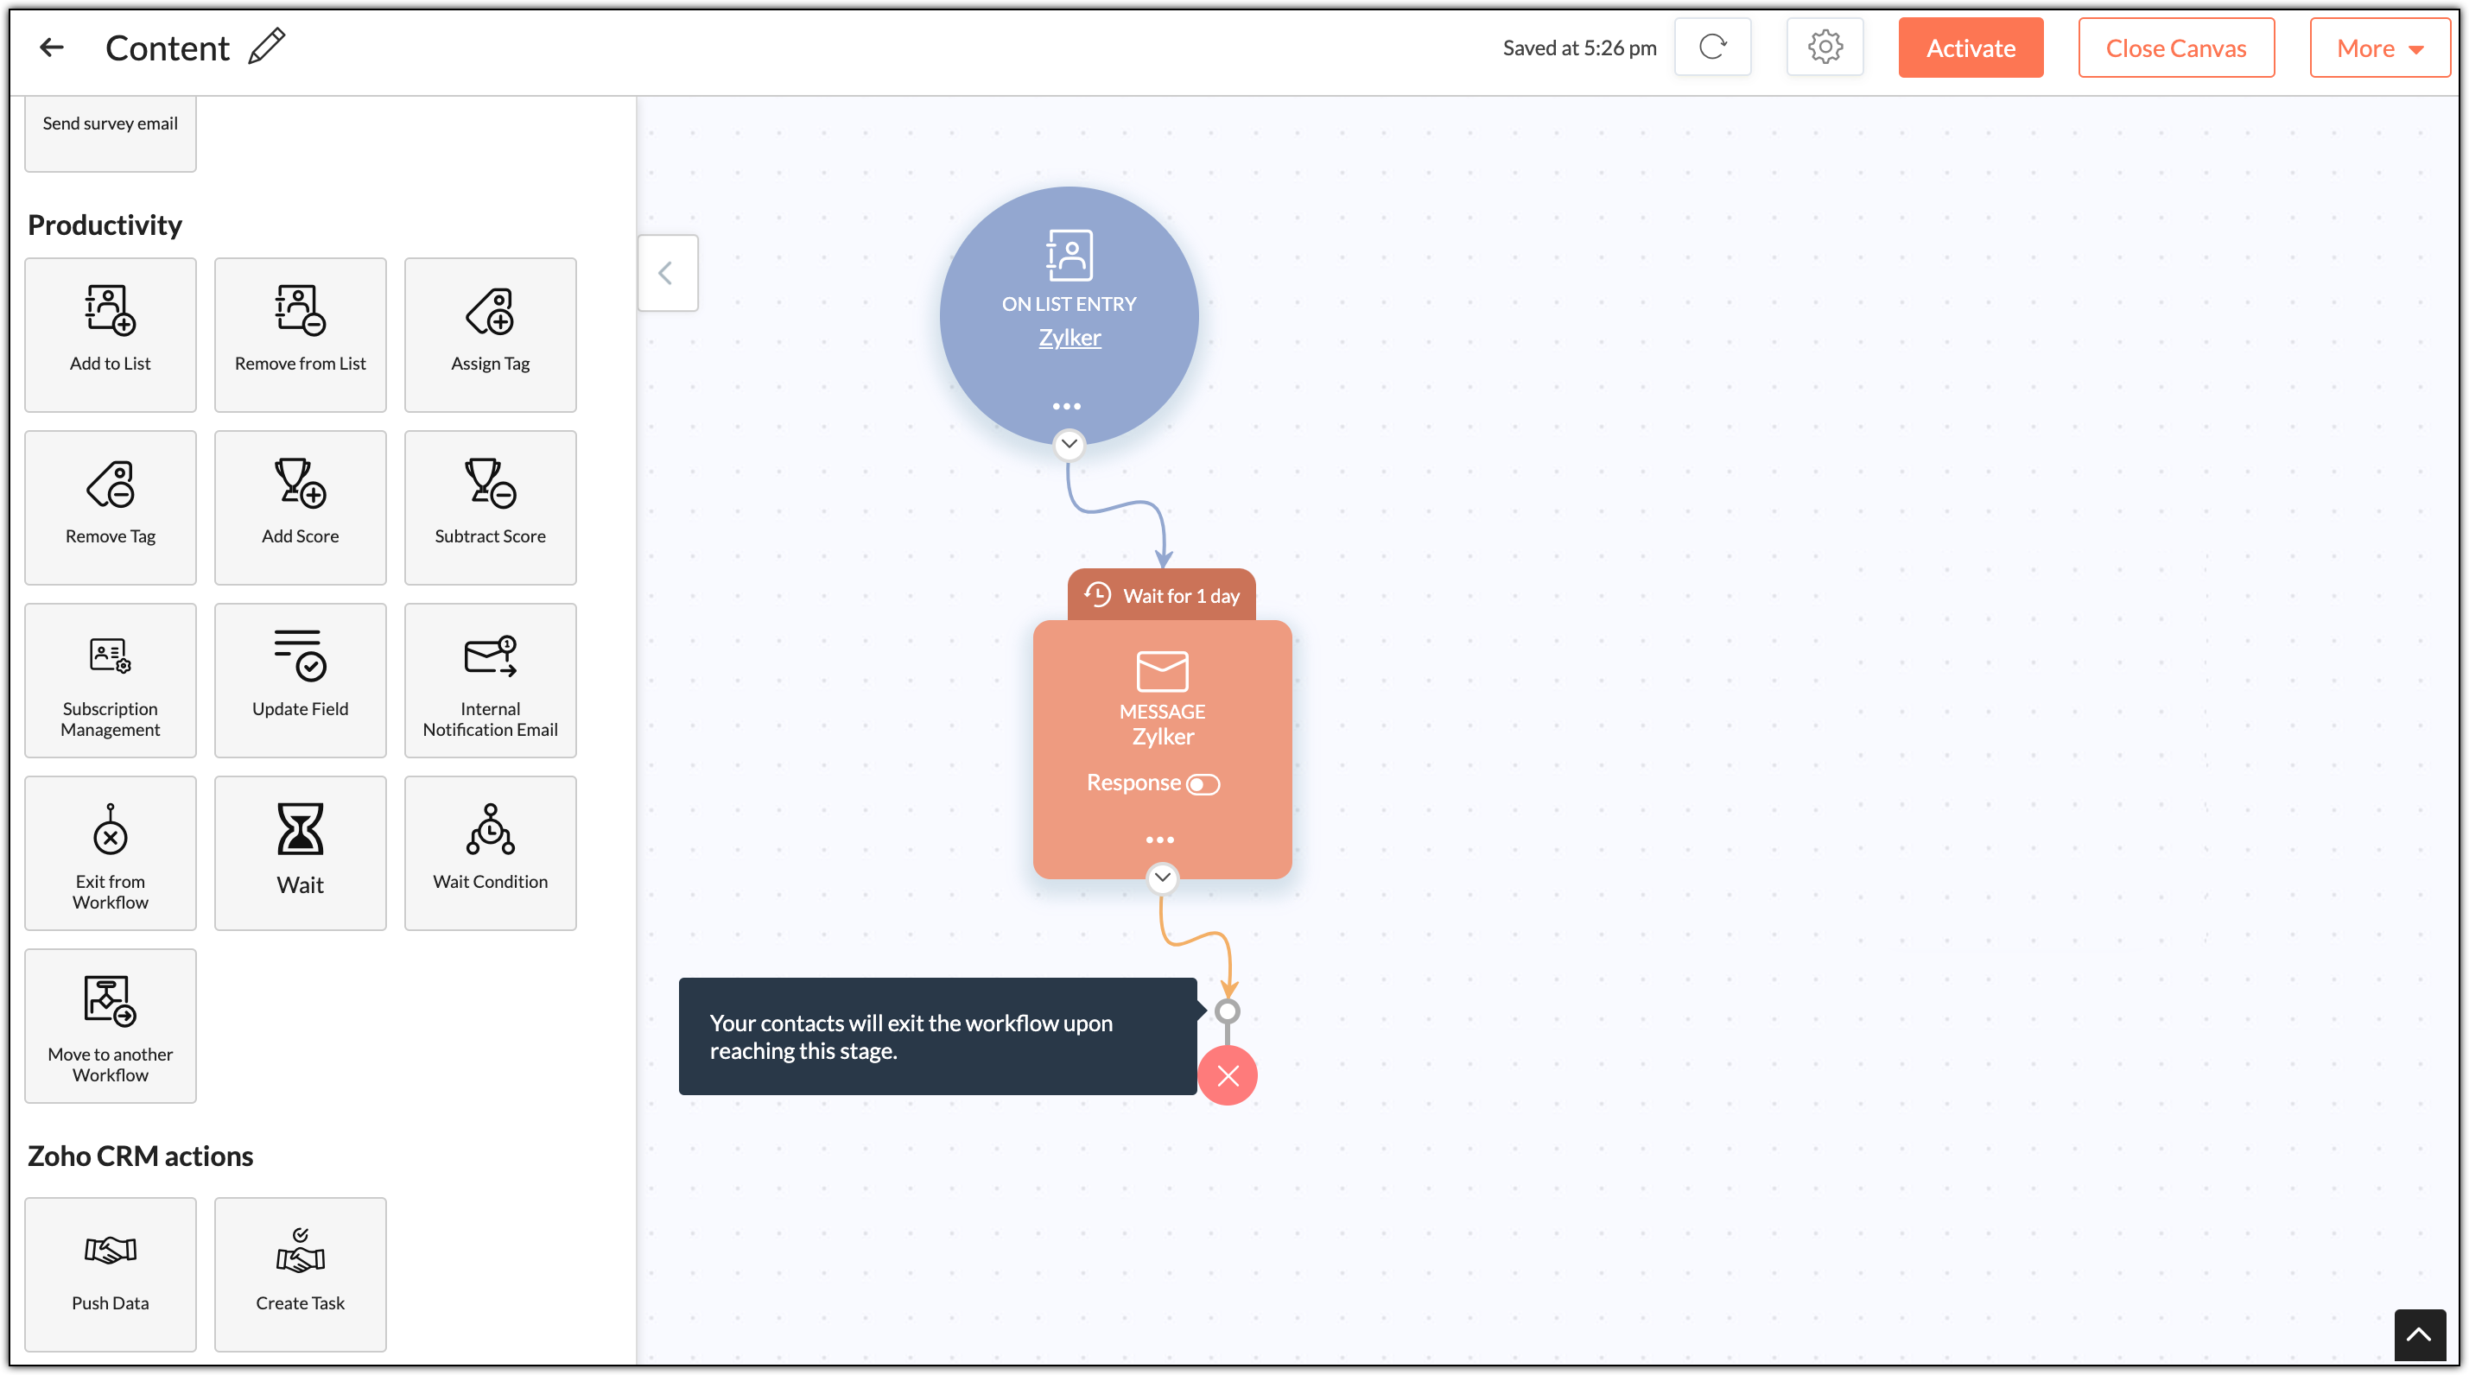The width and height of the screenshot is (2469, 1375).
Task: Choose the Wait Condition action
Action: [490, 852]
